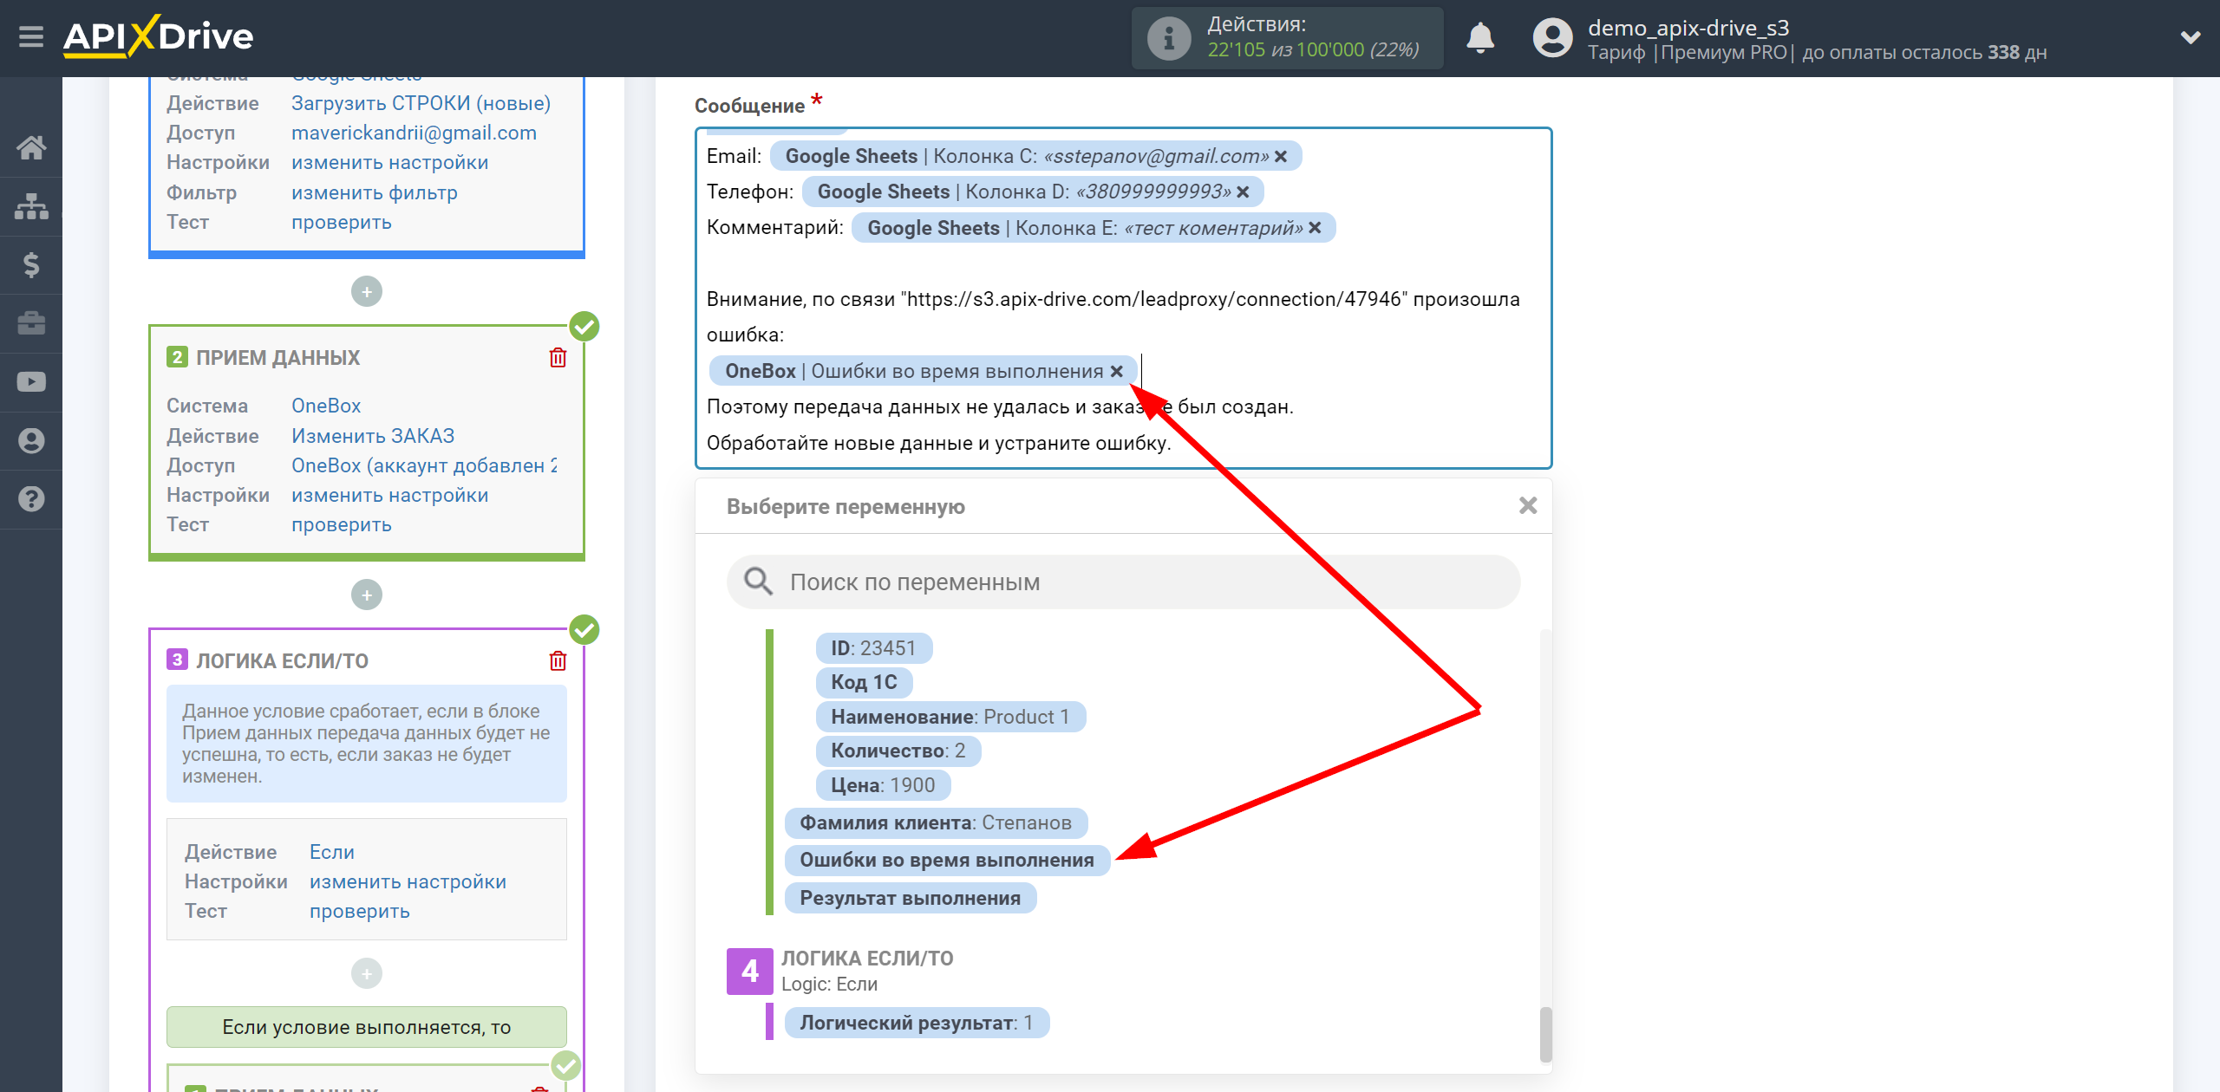Remove the Колонка C email variable
Image resolution: width=2220 pixels, height=1092 pixels.
pyautogui.click(x=1281, y=156)
